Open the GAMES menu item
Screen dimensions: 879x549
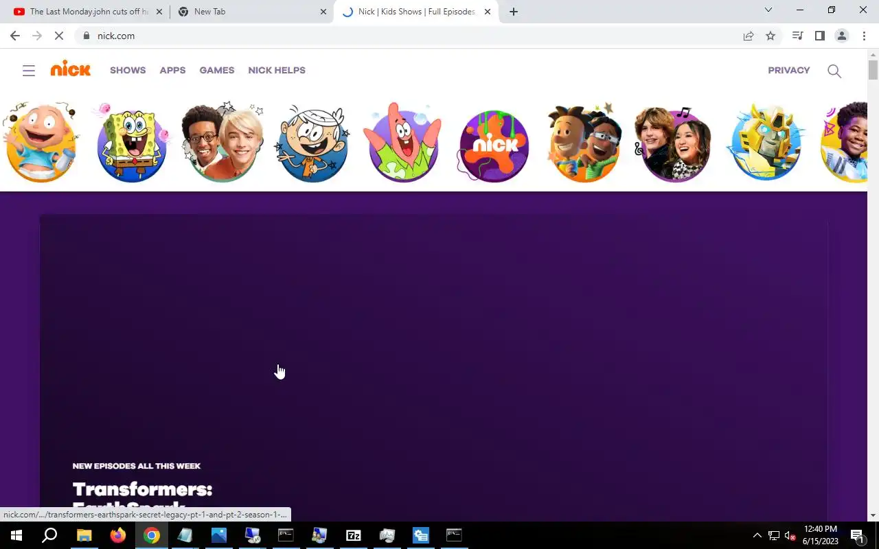(217, 70)
